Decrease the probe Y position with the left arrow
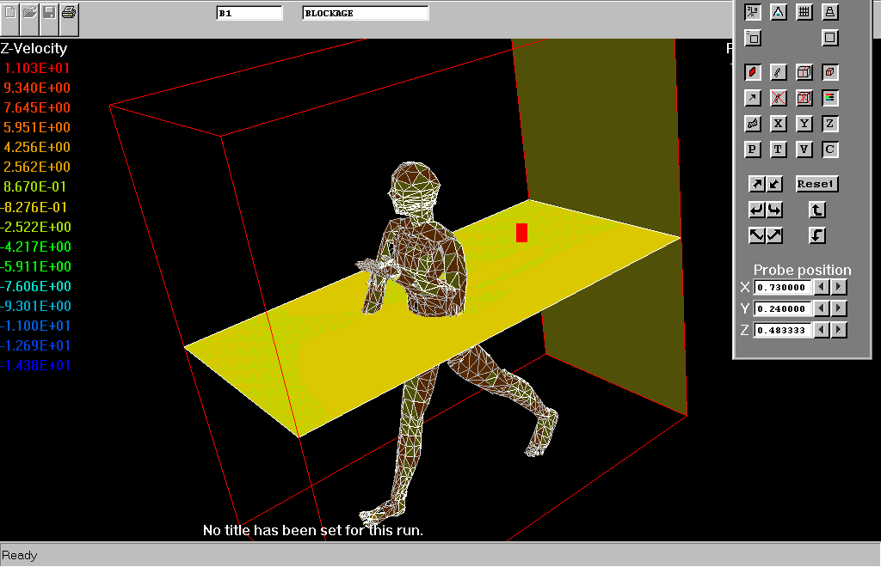The image size is (881, 567). pyautogui.click(x=822, y=308)
